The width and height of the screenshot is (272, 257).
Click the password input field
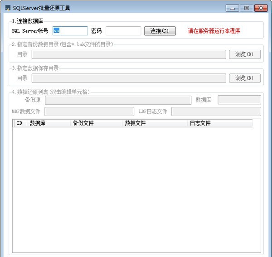(123, 31)
